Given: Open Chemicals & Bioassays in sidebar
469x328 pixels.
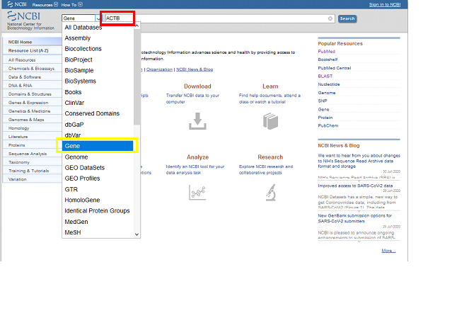Looking at the screenshot, I should click(32, 69).
